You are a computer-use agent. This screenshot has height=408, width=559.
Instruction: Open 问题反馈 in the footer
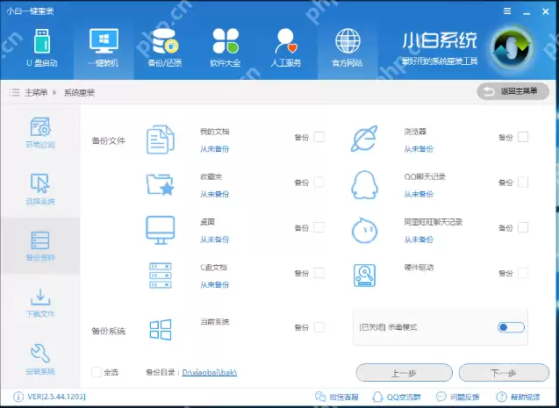pos(458,397)
